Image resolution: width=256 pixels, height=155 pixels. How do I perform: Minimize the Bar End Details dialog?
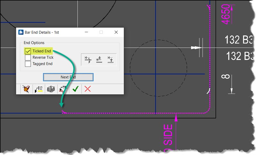pyautogui.click(x=86, y=32)
